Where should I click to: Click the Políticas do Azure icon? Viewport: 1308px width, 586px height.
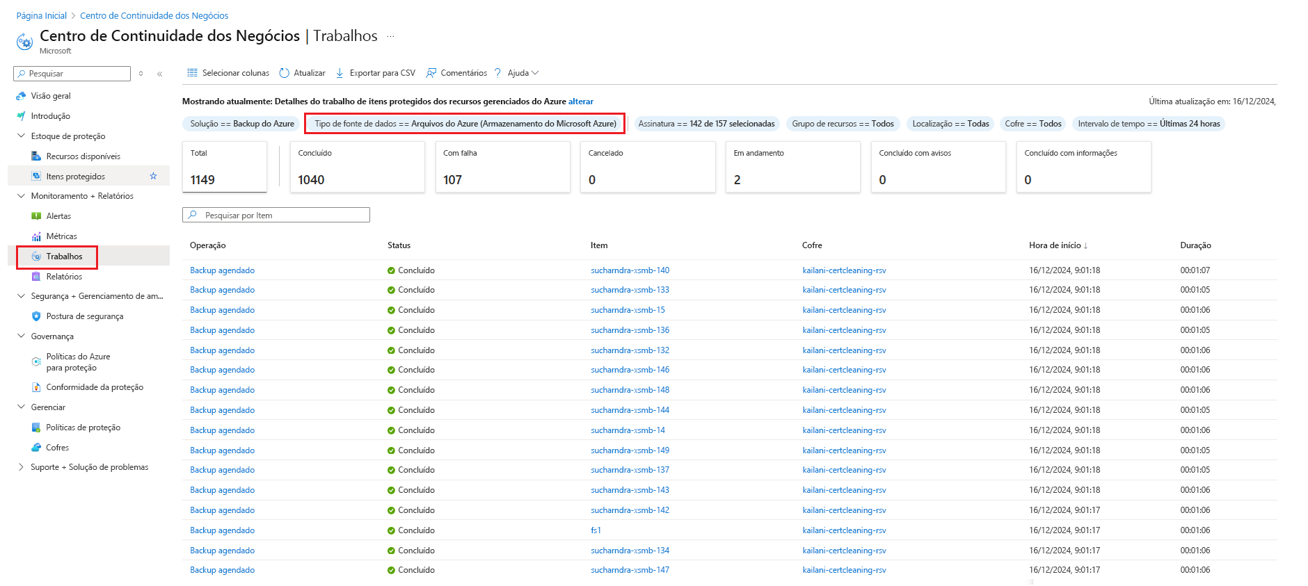pos(36,361)
